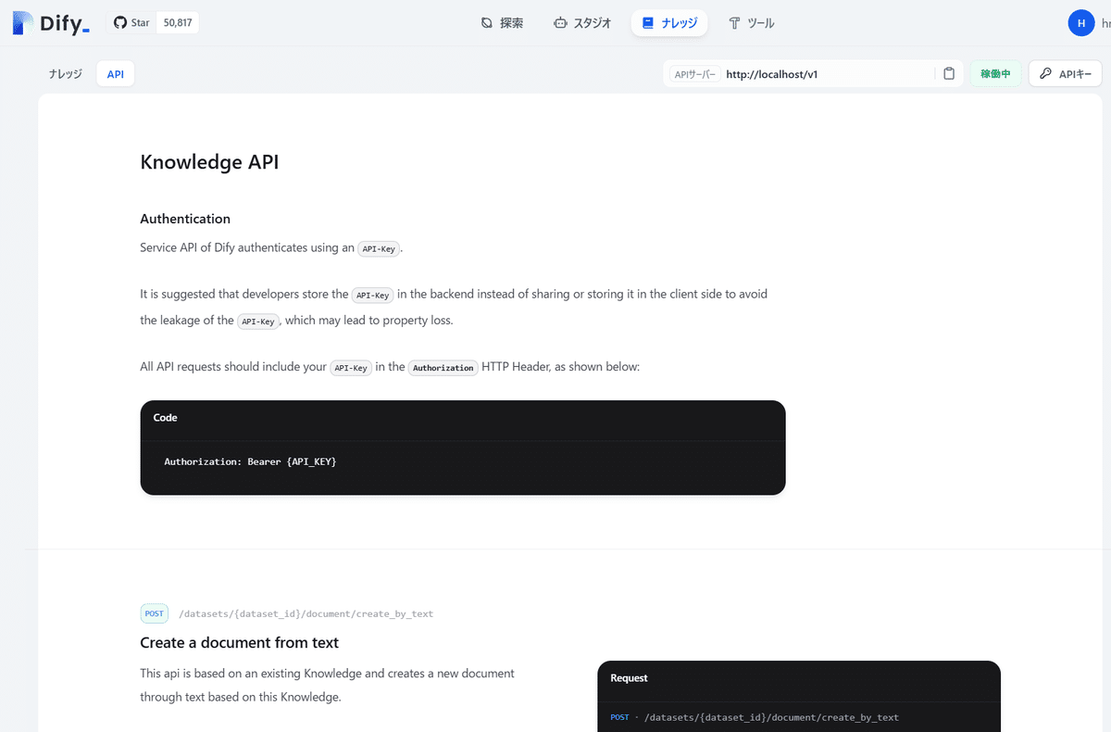Expand the Request code panel header
Viewport: 1111px width, 732px height.
pos(629,677)
